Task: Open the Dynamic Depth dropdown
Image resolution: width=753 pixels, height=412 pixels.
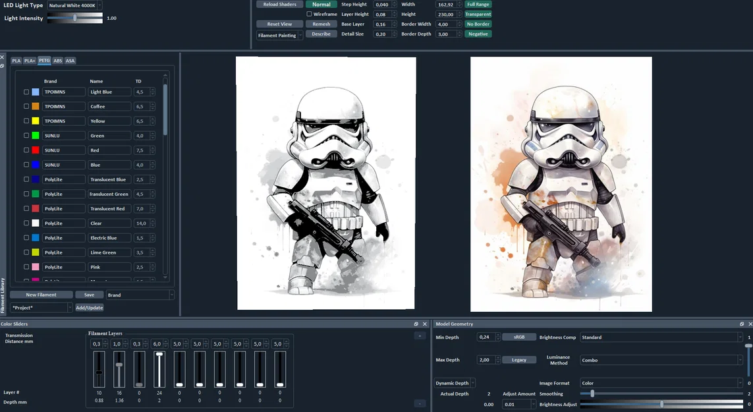Action: pos(455,383)
